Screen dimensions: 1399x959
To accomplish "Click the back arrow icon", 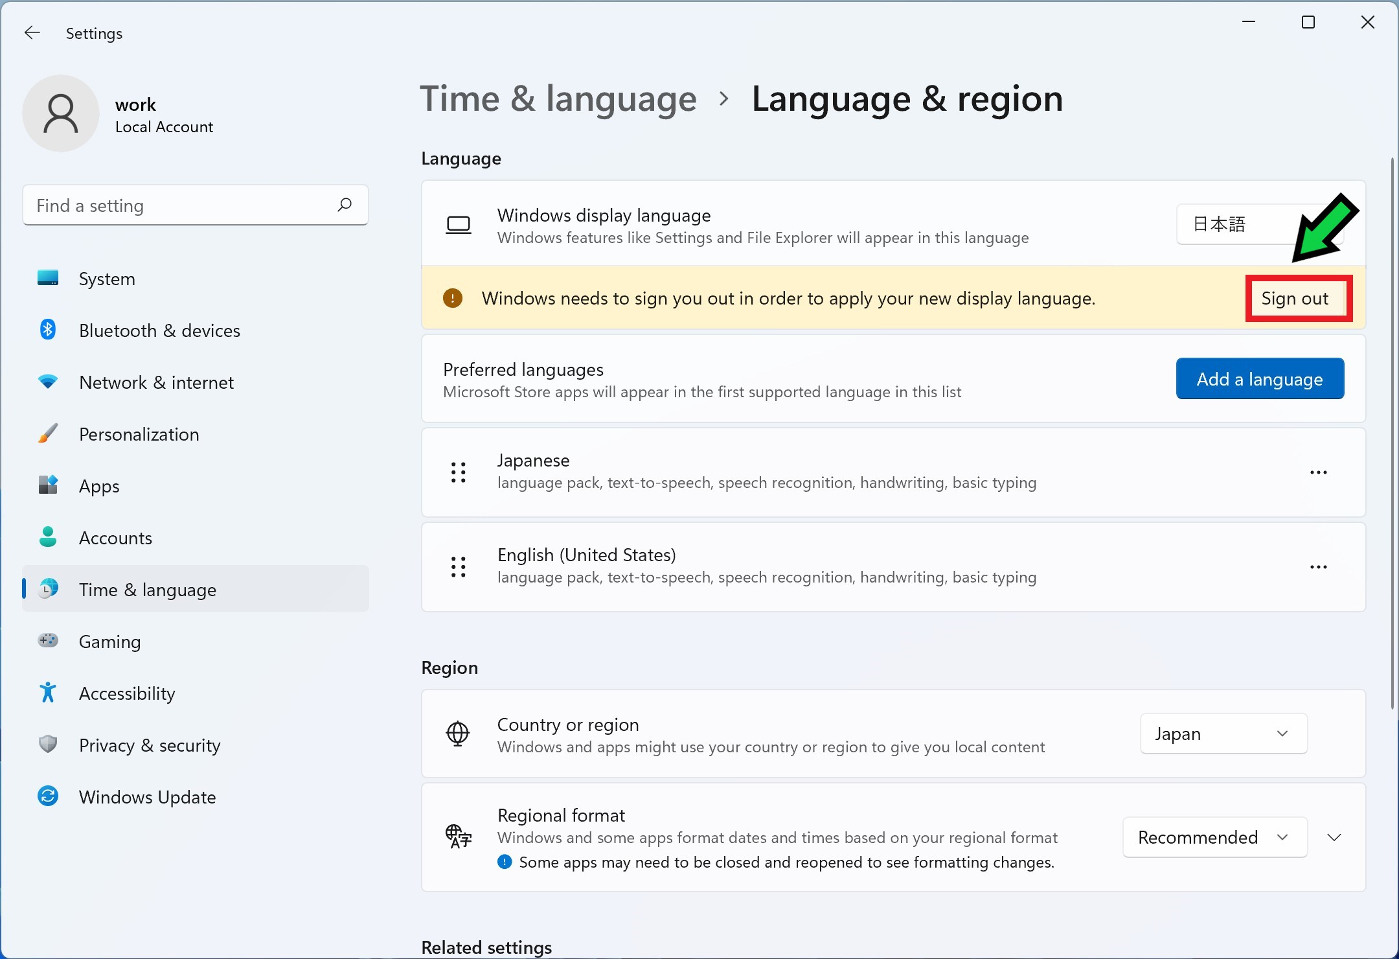I will pyautogui.click(x=32, y=33).
